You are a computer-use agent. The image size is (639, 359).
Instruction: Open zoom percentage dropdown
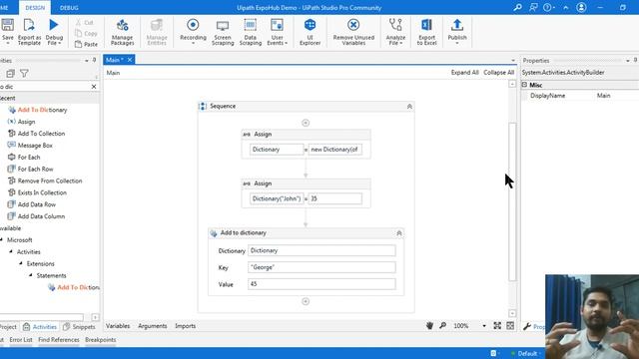point(484,326)
